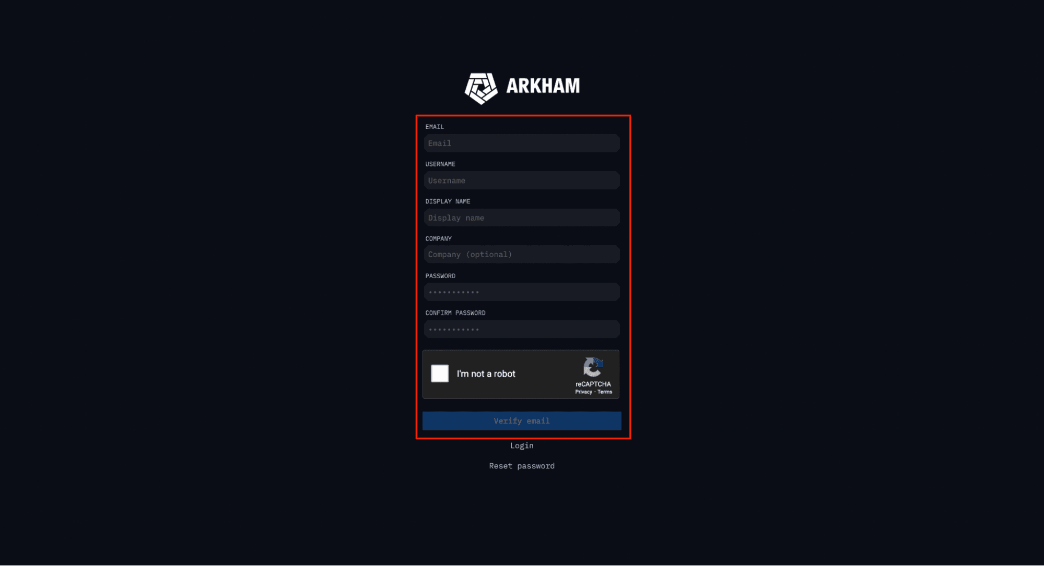1044x566 pixels.
Task: Focus the Confirm Password field
Action: coord(522,329)
